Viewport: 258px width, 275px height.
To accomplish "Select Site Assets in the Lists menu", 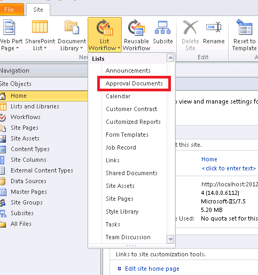I will pos(120,186).
